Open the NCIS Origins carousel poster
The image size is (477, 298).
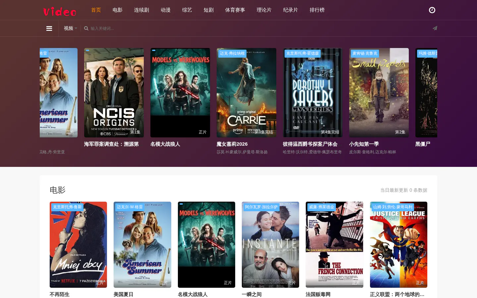pyautogui.click(x=114, y=93)
